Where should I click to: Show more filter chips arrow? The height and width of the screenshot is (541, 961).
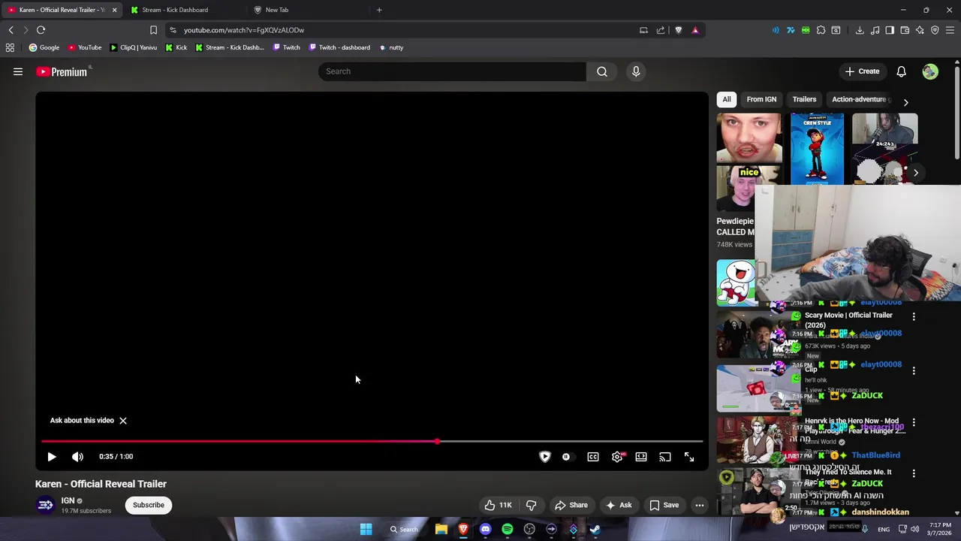pos(905,102)
